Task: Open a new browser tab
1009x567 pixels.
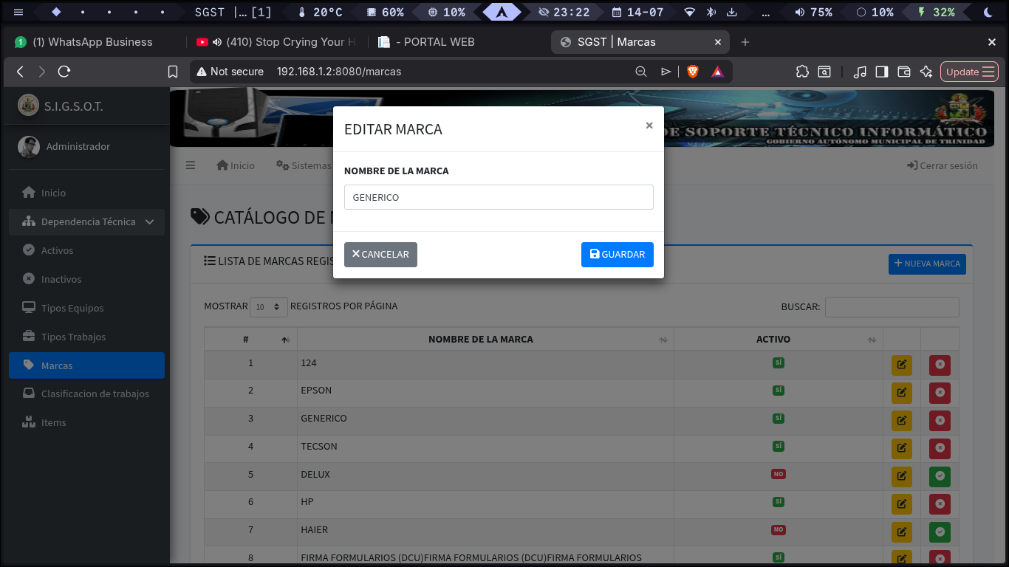Action: click(745, 42)
